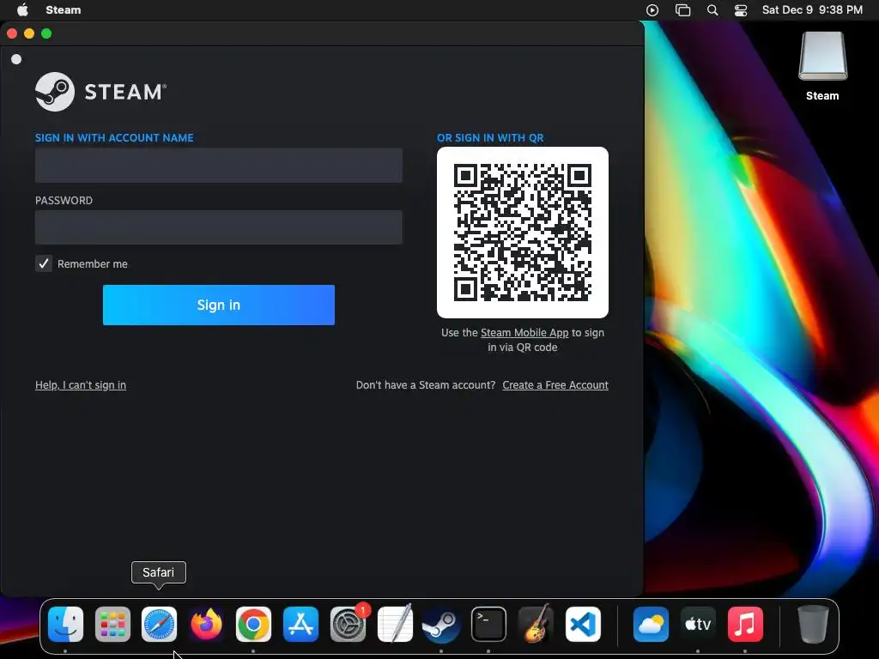Focus the password input field

coord(219,227)
